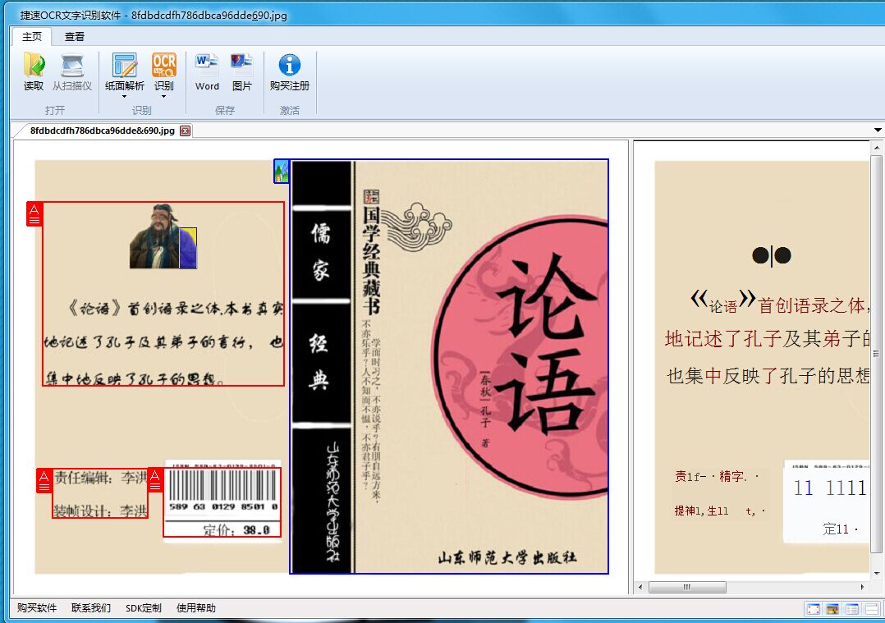885x623 pixels.
Task: Expand the 纸面解析 dropdown arrow
Action: (125, 97)
